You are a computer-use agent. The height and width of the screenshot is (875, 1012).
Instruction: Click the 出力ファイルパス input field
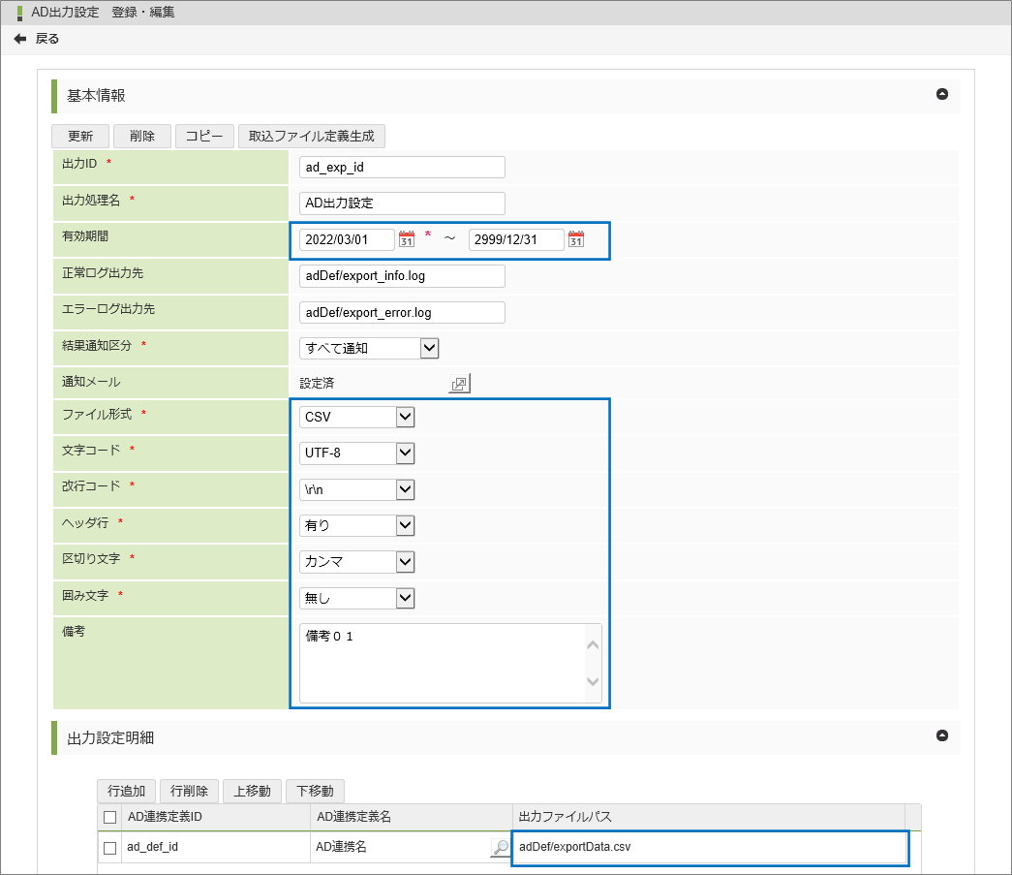tap(709, 848)
